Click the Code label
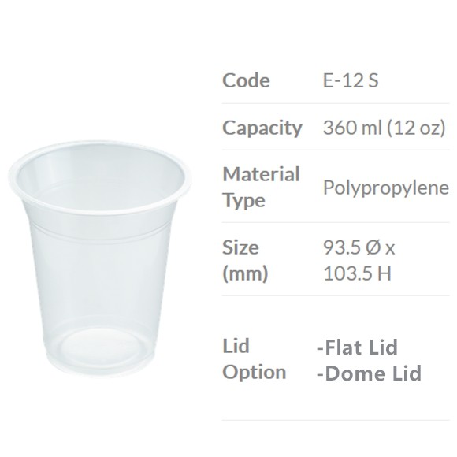The height and width of the screenshot is (457, 457). coord(246,80)
